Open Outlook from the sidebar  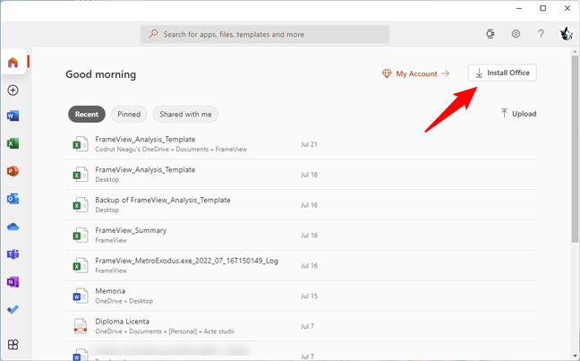pyautogui.click(x=13, y=199)
